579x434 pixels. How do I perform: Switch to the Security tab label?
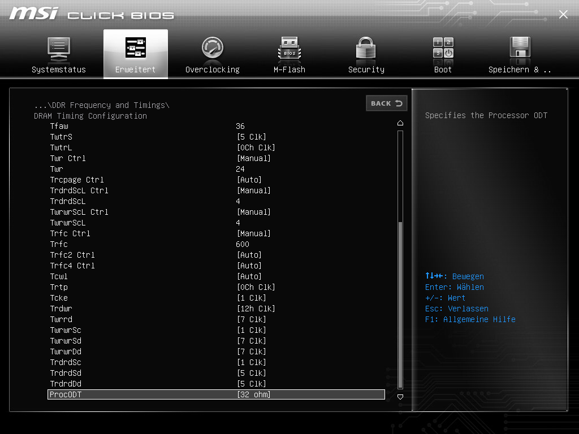(x=366, y=70)
